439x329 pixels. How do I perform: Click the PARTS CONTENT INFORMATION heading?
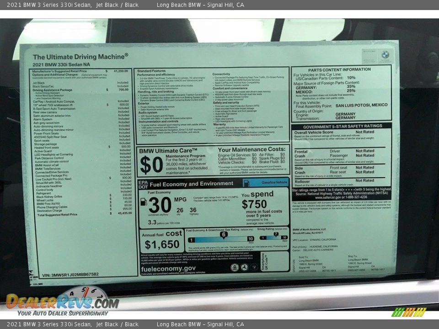click(x=339, y=69)
